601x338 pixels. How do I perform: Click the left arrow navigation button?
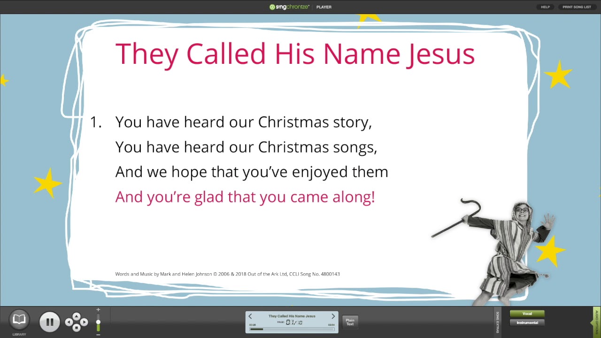click(x=69, y=322)
